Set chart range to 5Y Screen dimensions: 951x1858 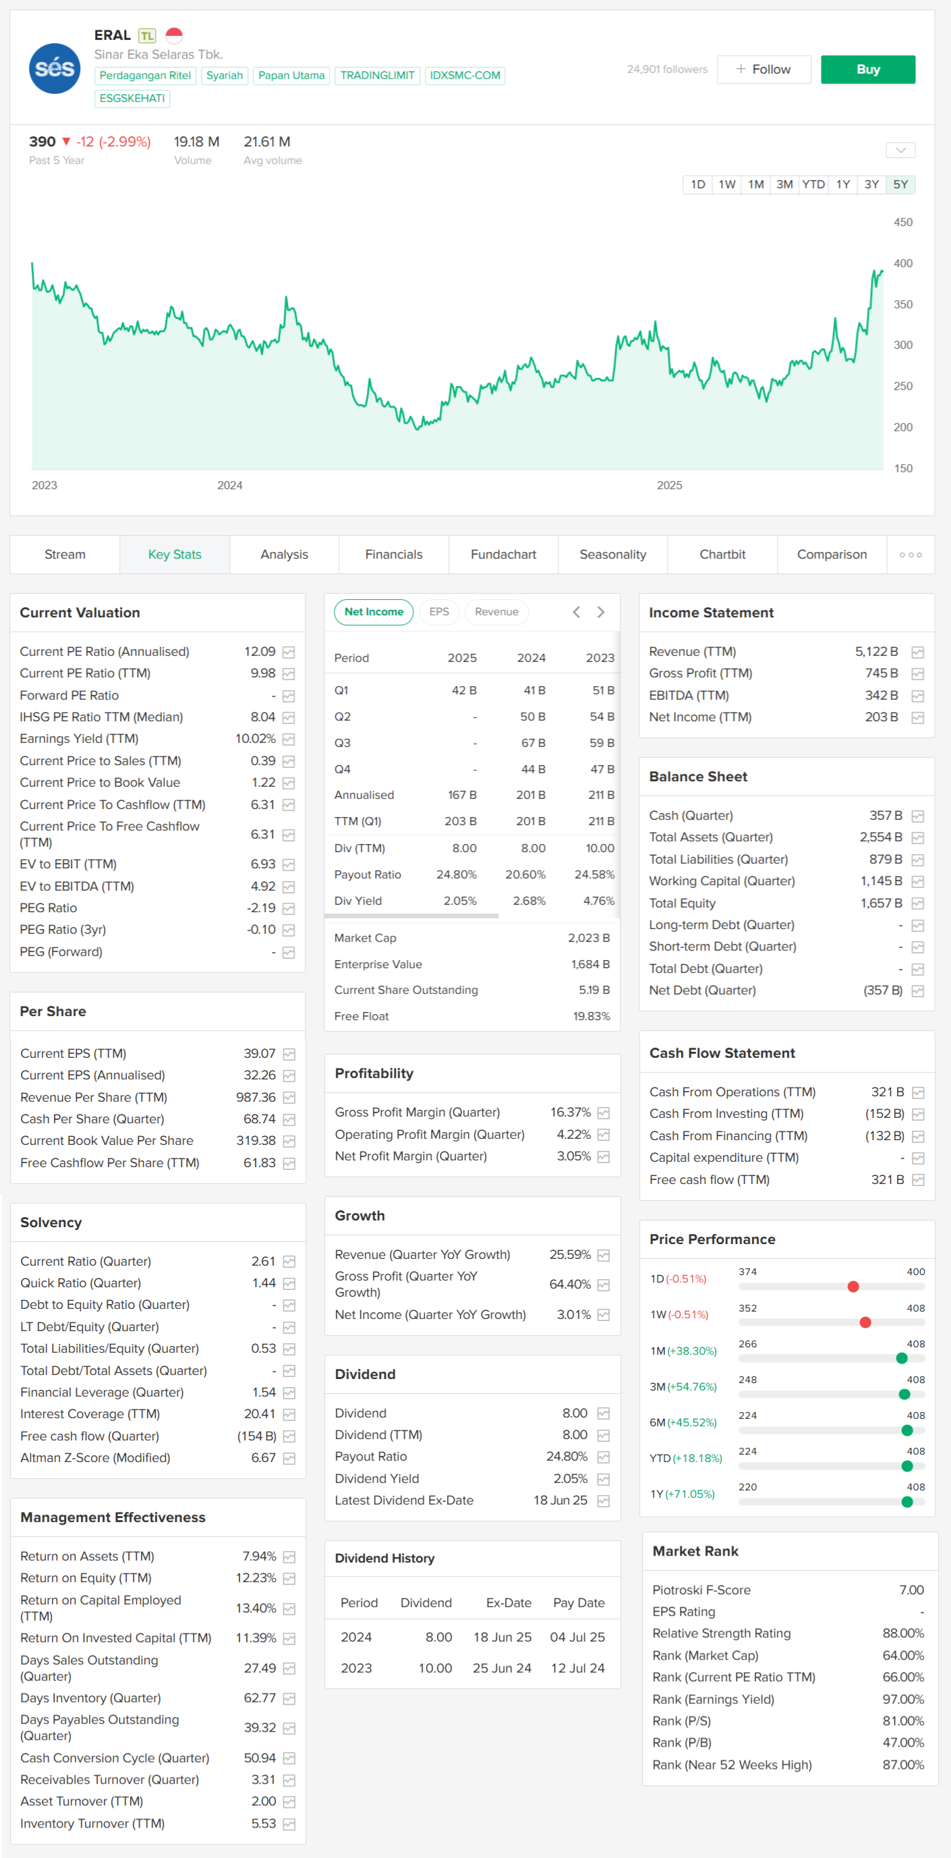pos(900,184)
